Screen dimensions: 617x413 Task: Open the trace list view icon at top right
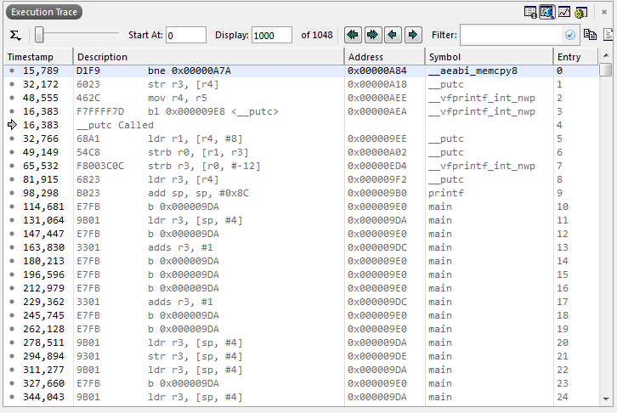(x=530, y=12)
